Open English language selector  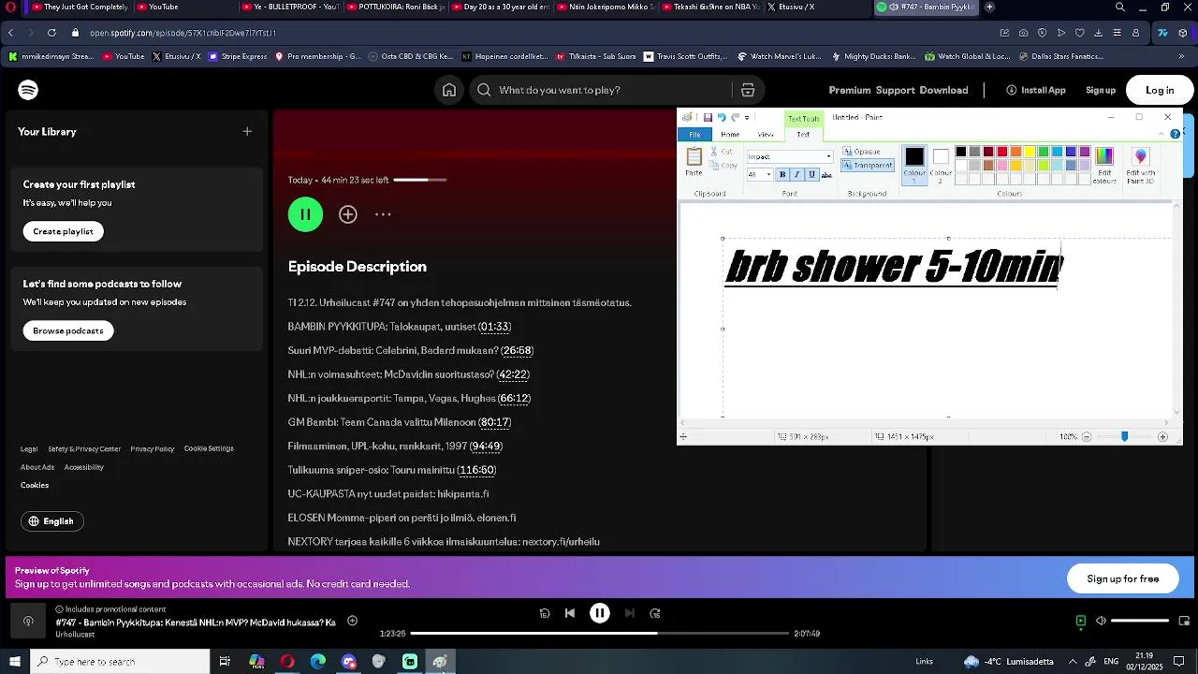(52, 521)
